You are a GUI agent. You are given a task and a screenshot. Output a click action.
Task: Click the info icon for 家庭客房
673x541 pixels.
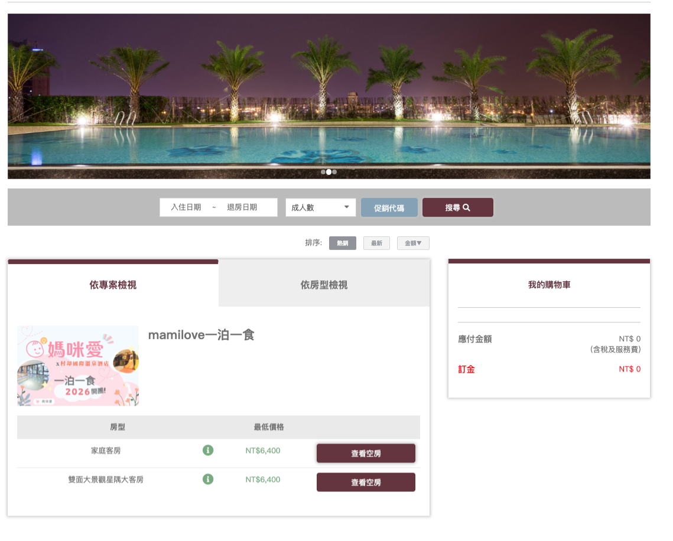pyautogui.click(x=208, y=450)
